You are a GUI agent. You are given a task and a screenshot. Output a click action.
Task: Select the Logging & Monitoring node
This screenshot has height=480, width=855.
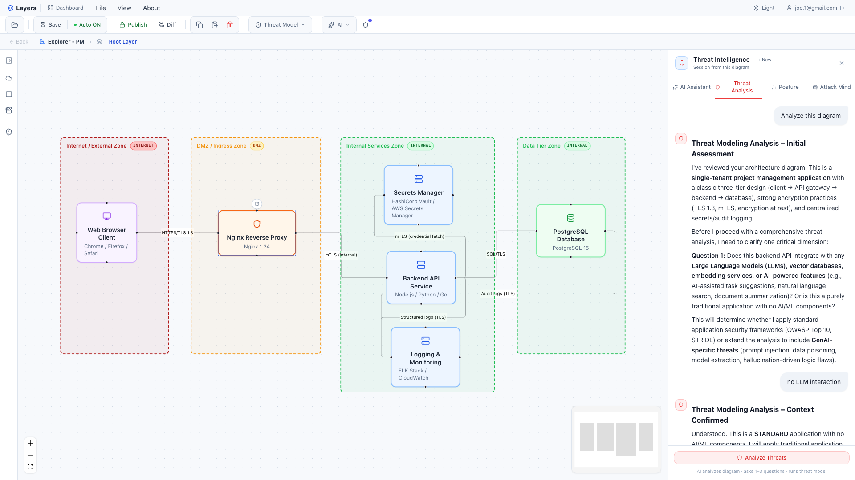426,357
